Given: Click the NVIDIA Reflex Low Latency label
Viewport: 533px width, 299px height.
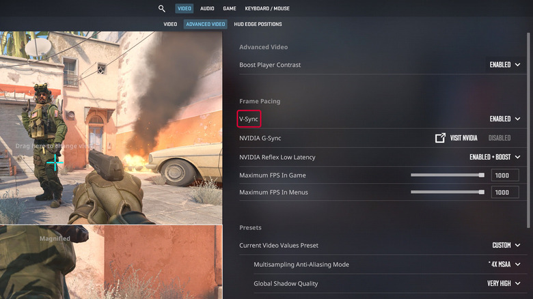Looking at the screenshot, I should [277, 157].
